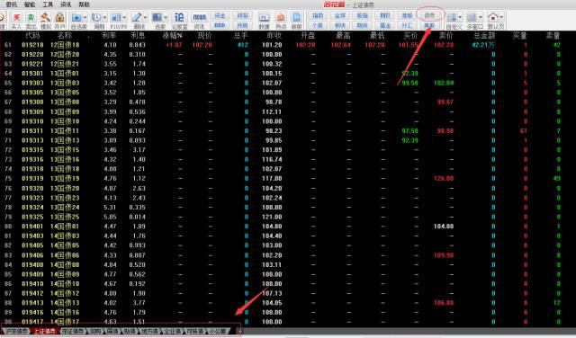Expand the 选股 dropdown arrow
The image size is (576, 338).
166,18
